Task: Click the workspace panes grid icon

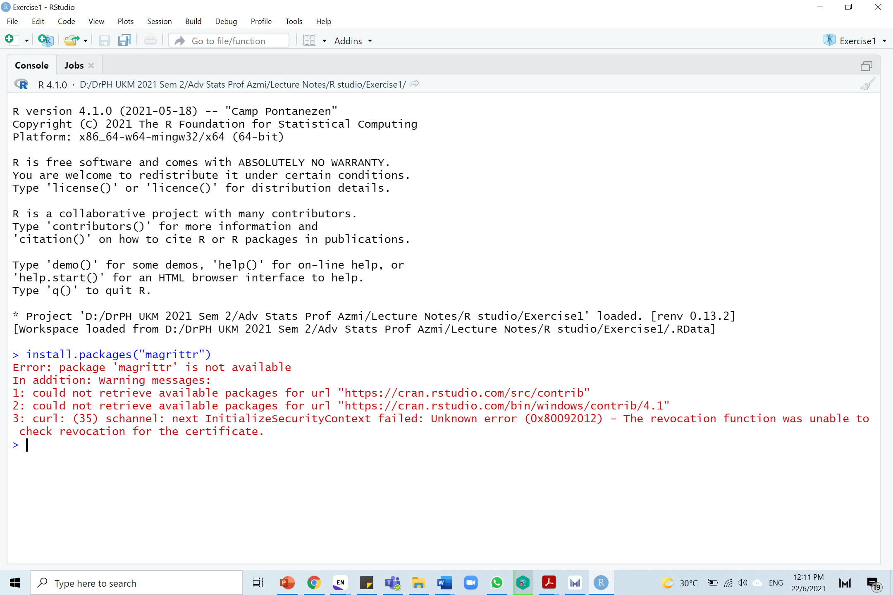Action: point(310,40)
